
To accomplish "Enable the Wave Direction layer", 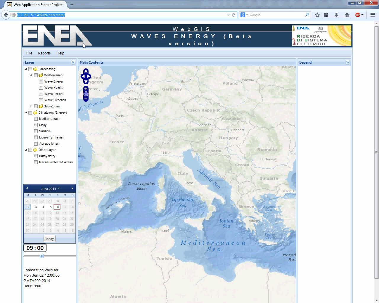I will coord(41,100).
